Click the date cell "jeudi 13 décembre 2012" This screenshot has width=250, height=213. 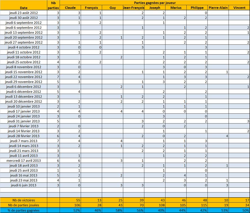click(x=24, y=97)
